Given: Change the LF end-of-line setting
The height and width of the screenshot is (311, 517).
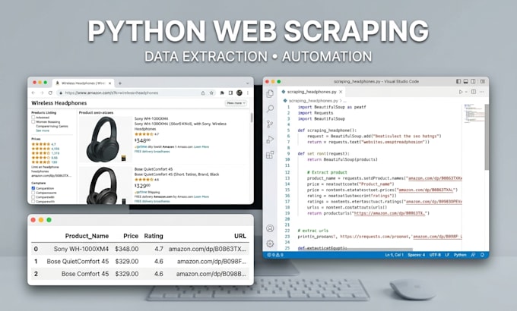Looking at the screenshot, I should point(447,255).
